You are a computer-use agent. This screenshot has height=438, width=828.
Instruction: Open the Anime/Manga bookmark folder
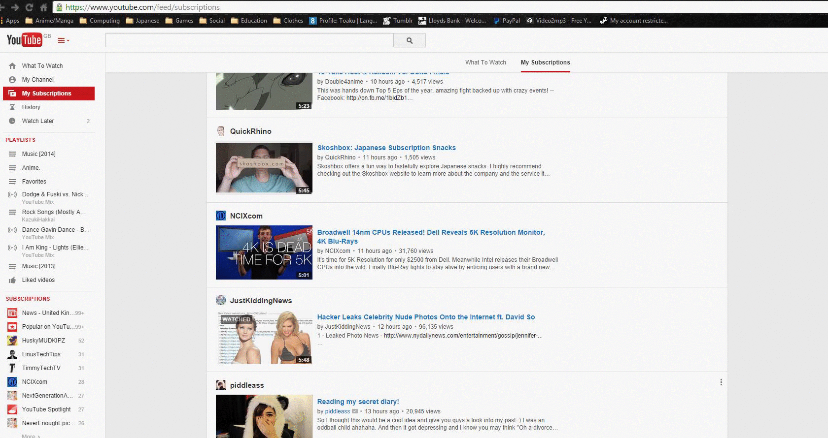pos(49,21)
